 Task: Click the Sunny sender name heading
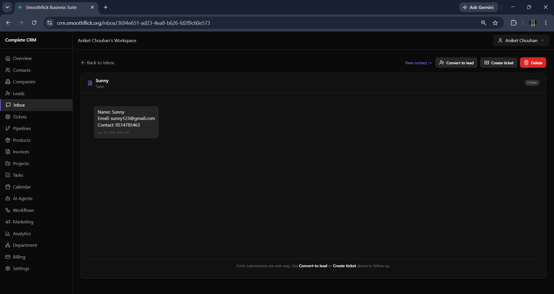102,81
